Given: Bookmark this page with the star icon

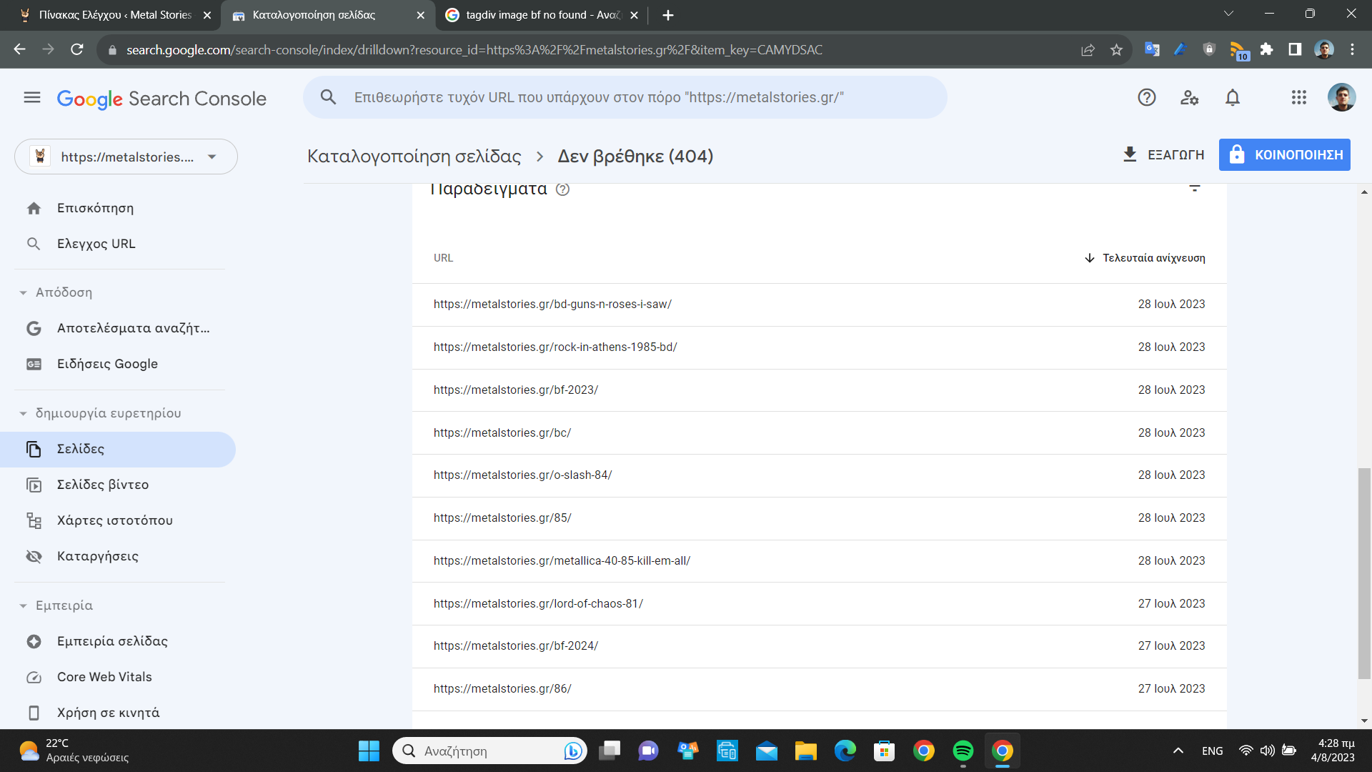Looking at the screenshot, I should coord(1117,50).
